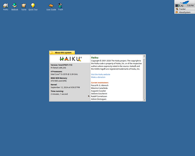Viewport: 195px width, 156px height.
Task: Click the name Adrien Destugues
Action: [99, 99]
